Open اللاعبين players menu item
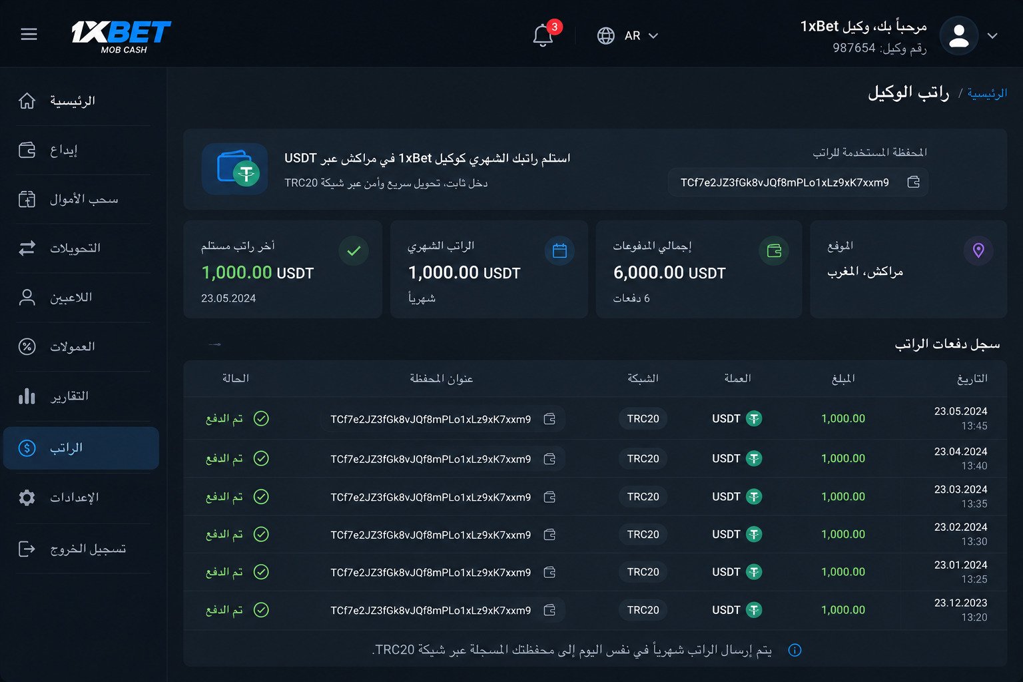The height and width of the screenshot is (682, 1023). click(x=81, y=297)
